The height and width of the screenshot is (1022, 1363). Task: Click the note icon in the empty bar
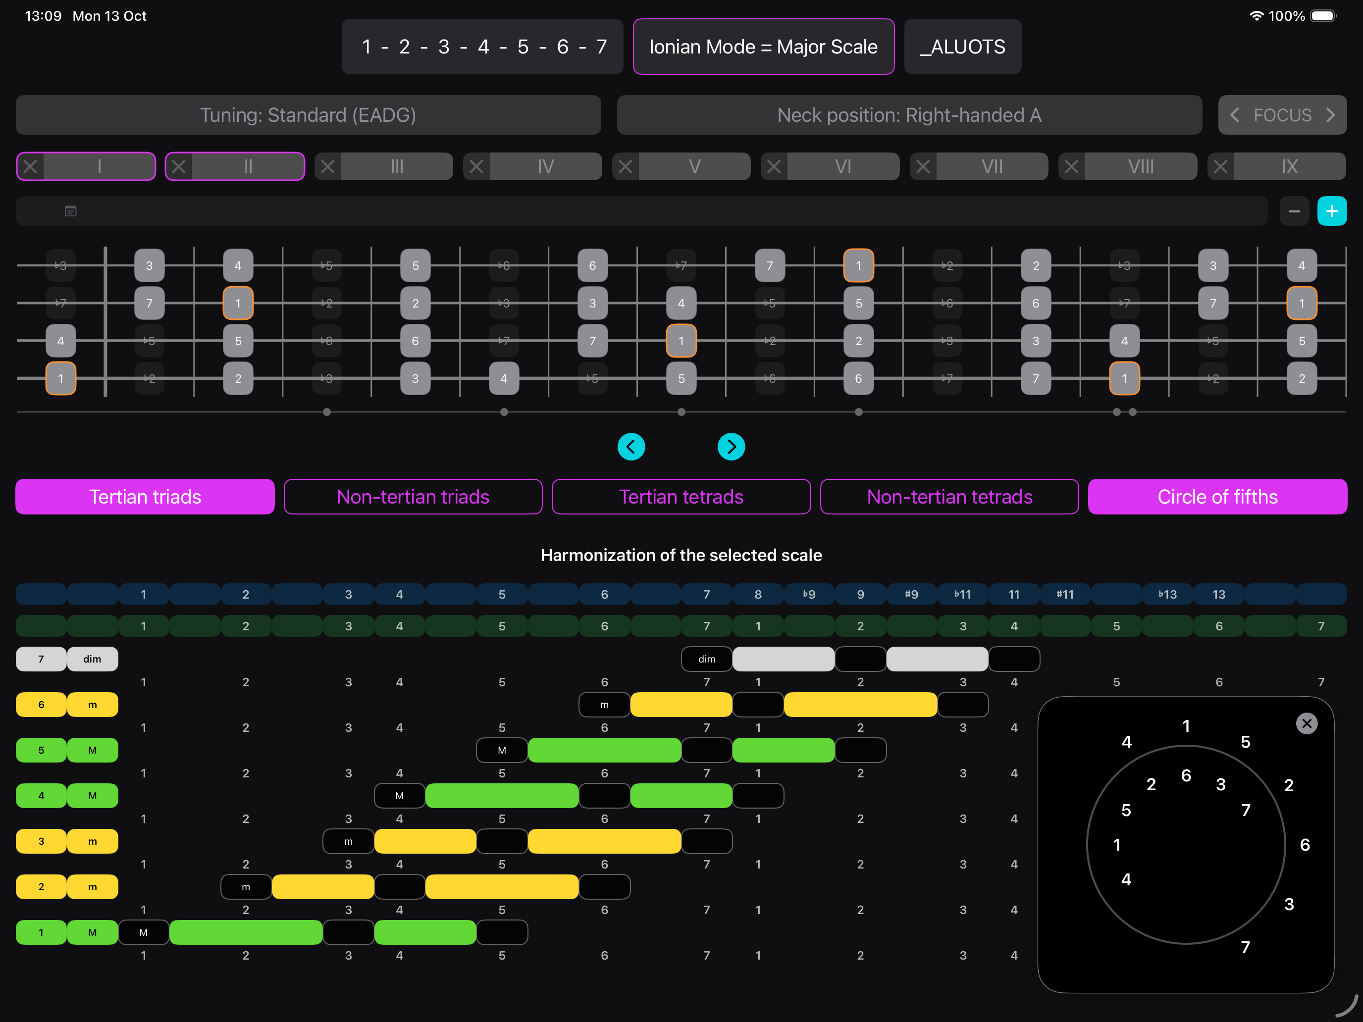pyautogui.click(x=71, y=211)
